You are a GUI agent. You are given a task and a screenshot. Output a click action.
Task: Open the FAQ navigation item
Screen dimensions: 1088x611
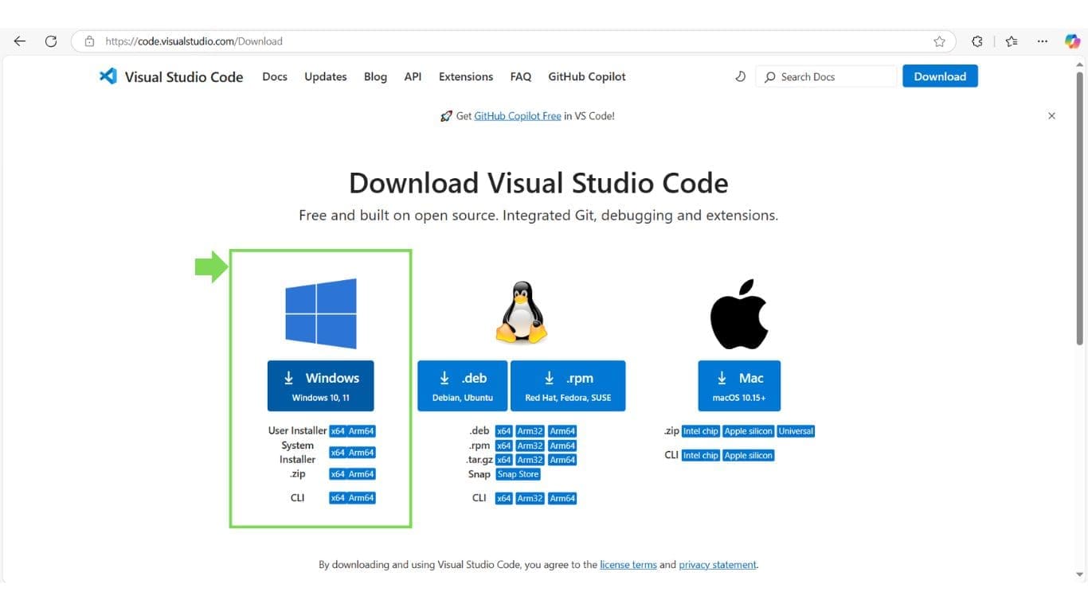tap(521, 76)
